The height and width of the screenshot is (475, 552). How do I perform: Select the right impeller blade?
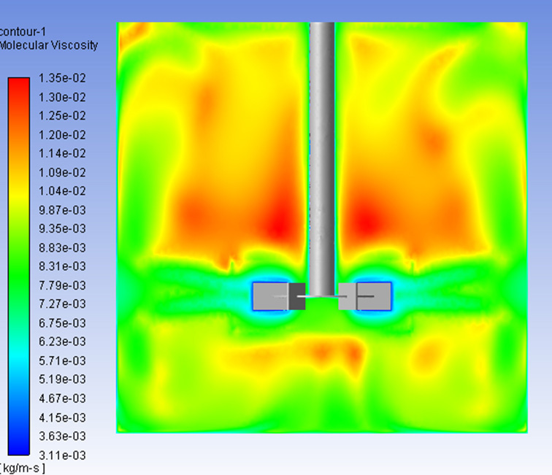pyautogui.click(x=374, y=296)
